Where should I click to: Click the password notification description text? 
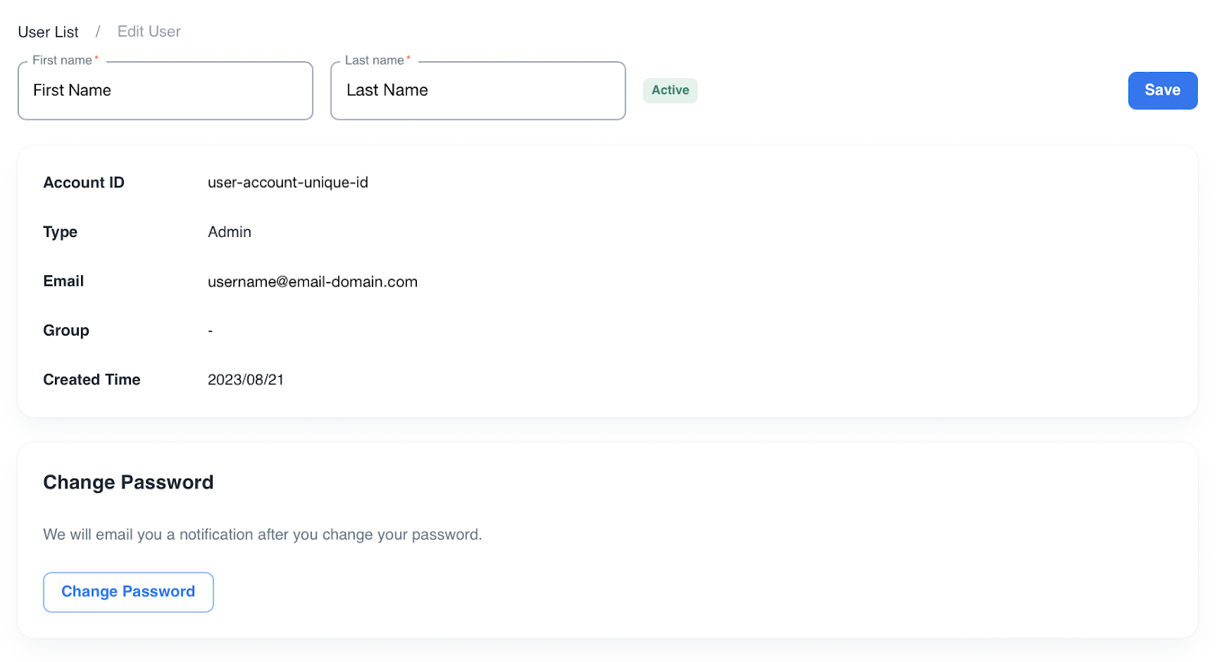coord(262,535)
